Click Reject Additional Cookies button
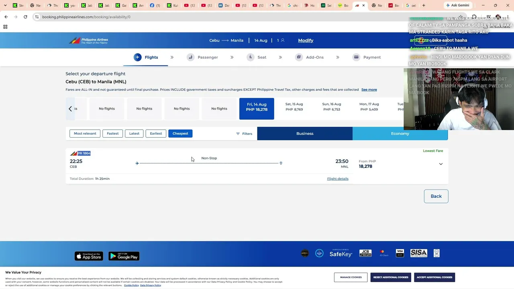 click(391, 277)
